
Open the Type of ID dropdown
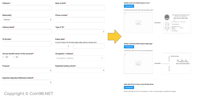[x=80, y=32]
